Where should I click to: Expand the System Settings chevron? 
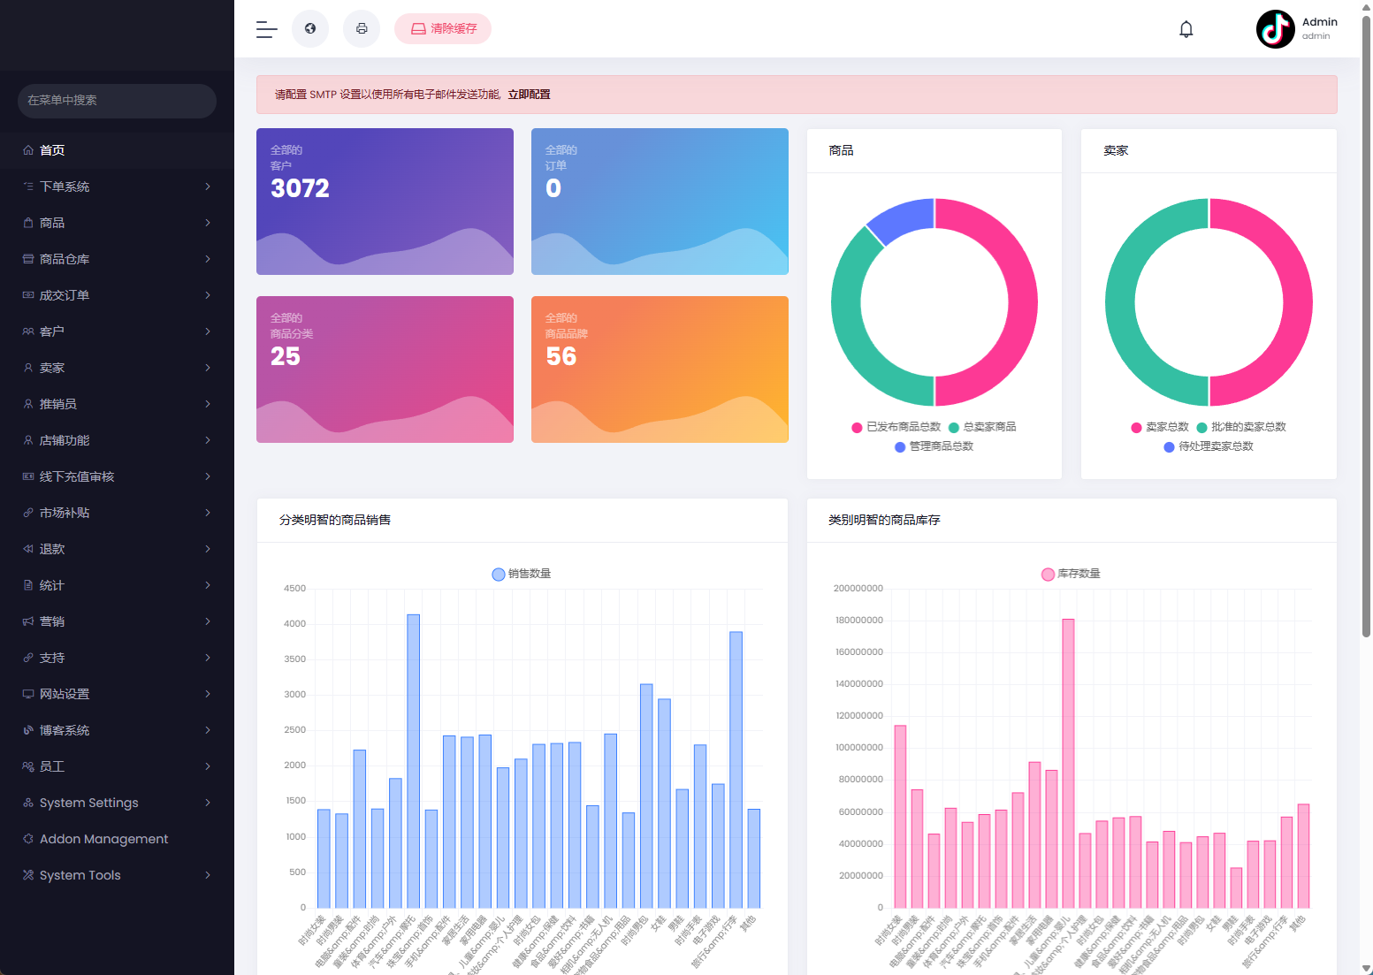point(208,803)
